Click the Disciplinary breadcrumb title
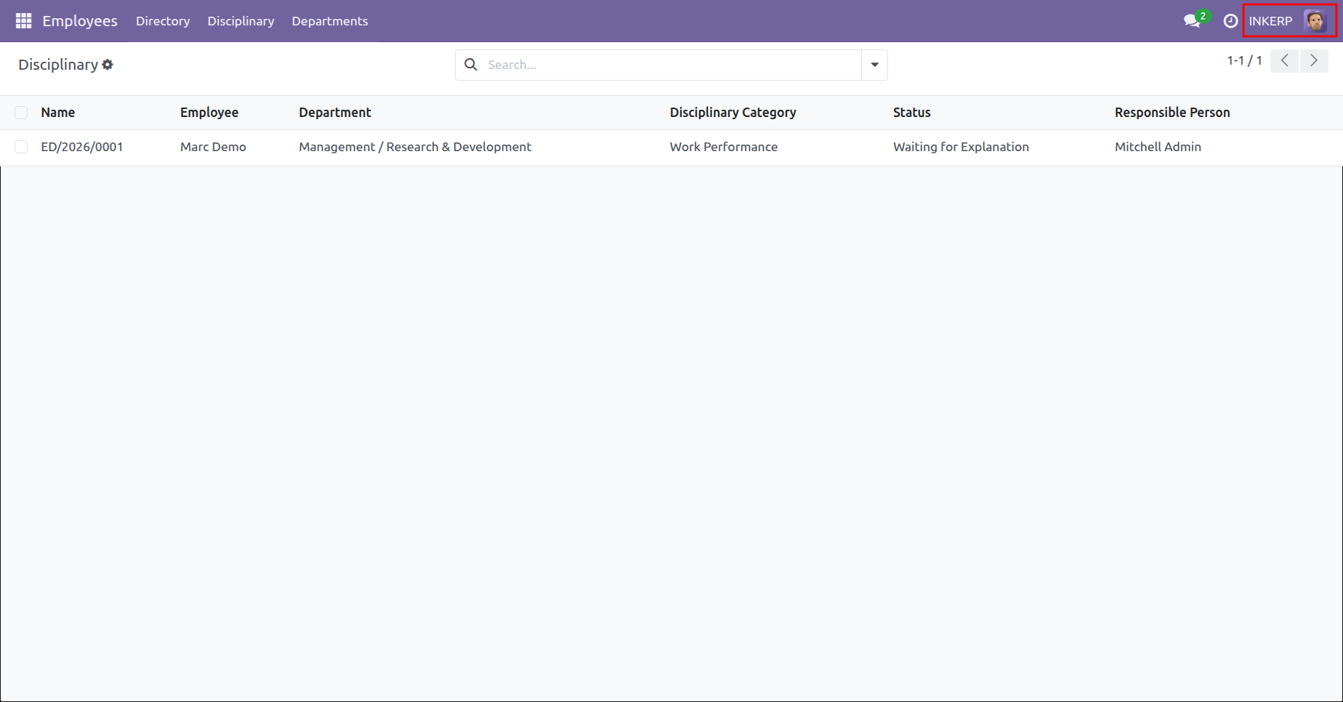The image size is (1343, 702). click(58, 65)
